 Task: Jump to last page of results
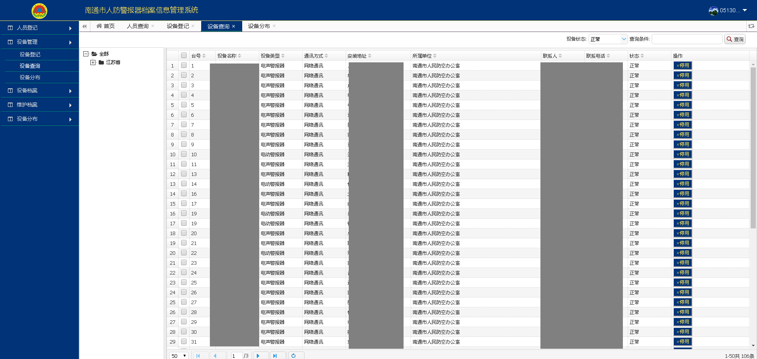click(x=275, y=355)
